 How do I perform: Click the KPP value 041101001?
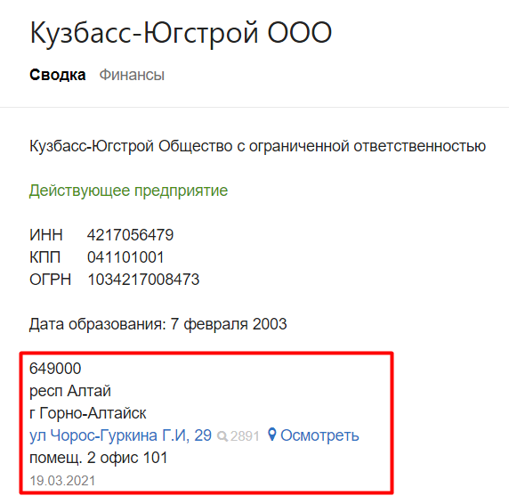point(125,257)
